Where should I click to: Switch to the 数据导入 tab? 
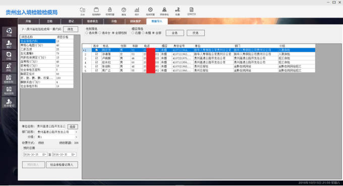click(x=157, y=21)
